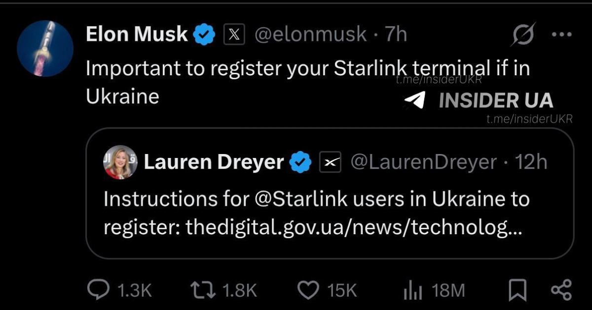This screenshot has width=592, height=310.
Task: Open the three-dot more options menu
Action: 561,35
